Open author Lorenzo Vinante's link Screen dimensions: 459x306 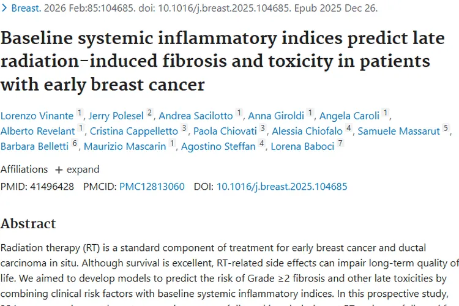click(x=37, y=114)
